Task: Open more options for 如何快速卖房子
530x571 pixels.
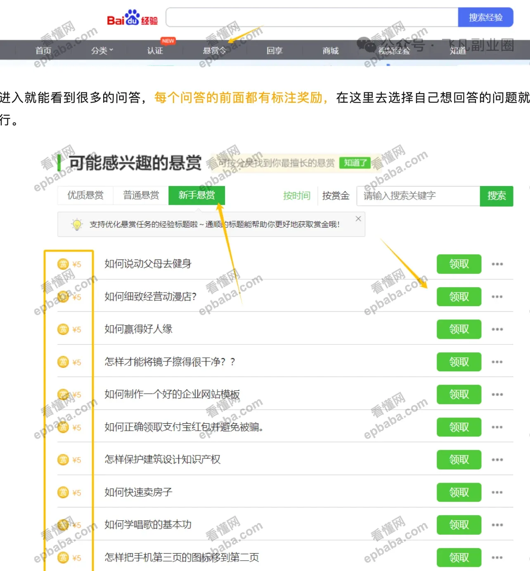Action: [x=498, y=492]
